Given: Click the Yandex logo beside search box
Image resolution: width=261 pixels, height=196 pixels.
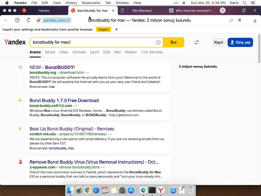Looking at the screenshot, I should 15,42.
